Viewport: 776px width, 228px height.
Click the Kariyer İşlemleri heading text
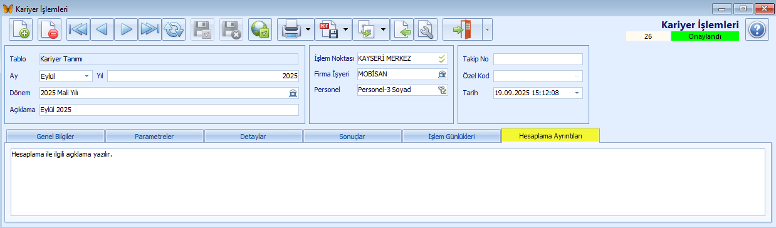point(700,25)
